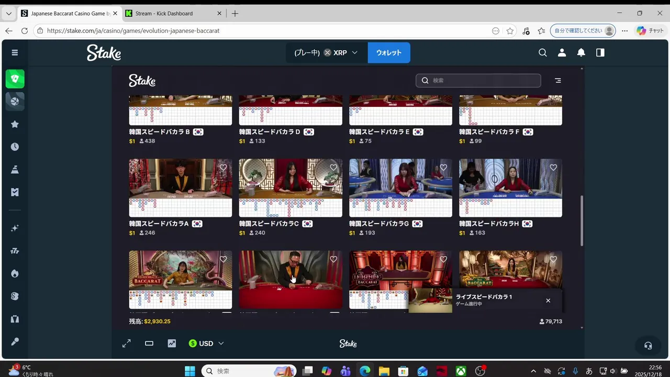Click the 韓国スピードバカラ E title
The image size is (670, 377).
[379, 132]
